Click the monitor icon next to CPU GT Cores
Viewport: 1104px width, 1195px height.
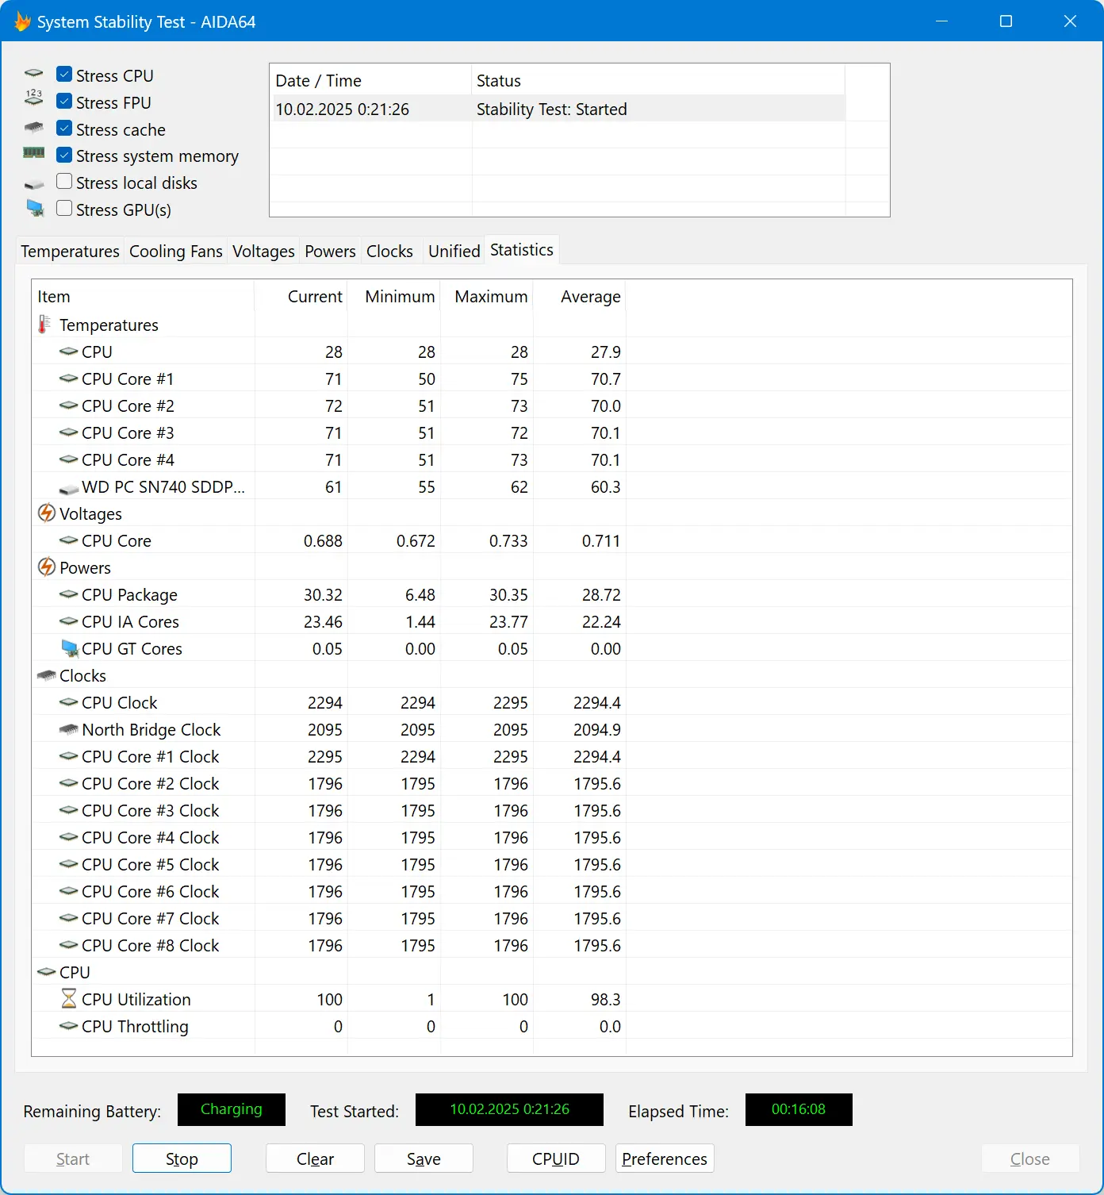coord(70,648)
